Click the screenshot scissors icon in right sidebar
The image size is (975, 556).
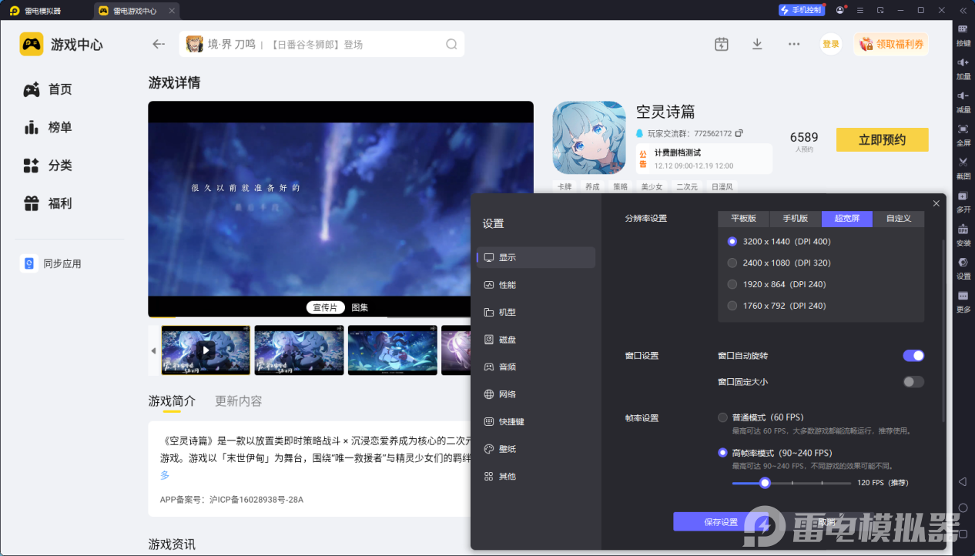click(x=963, y=162)
